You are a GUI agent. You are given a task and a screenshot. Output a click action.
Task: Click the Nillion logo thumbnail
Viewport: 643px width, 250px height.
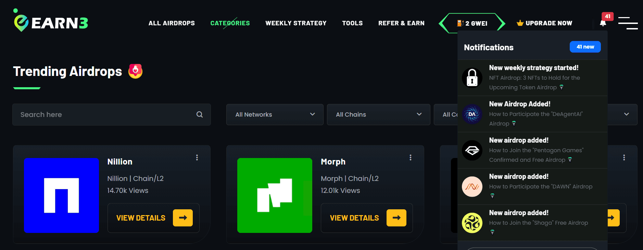coord(62,195)
